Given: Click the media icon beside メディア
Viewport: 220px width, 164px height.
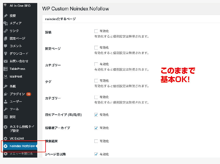Looking at the screenshot, I should click(5, 23).
